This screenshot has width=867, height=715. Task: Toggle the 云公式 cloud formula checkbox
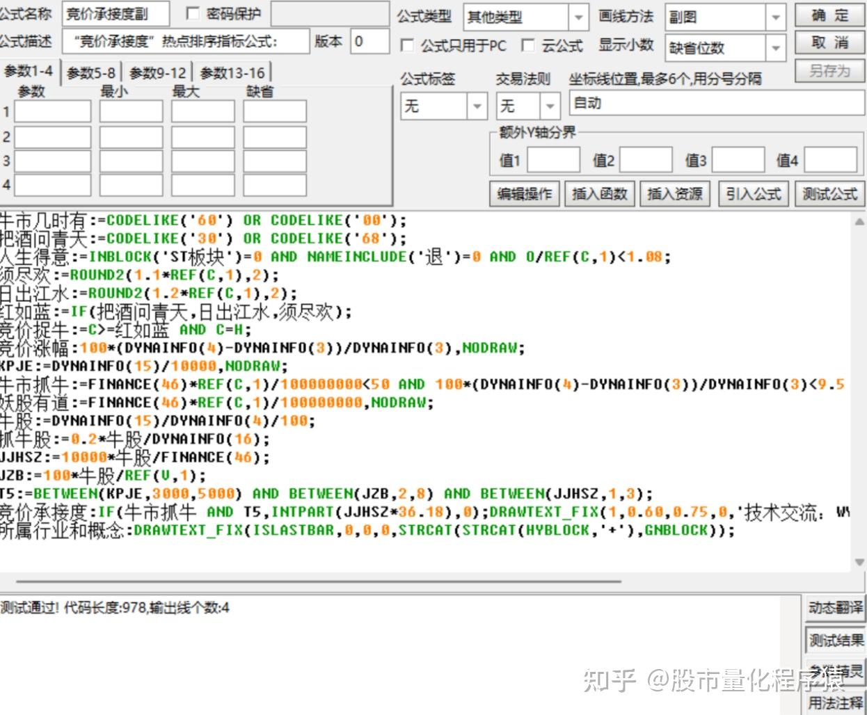pos(528,45)
